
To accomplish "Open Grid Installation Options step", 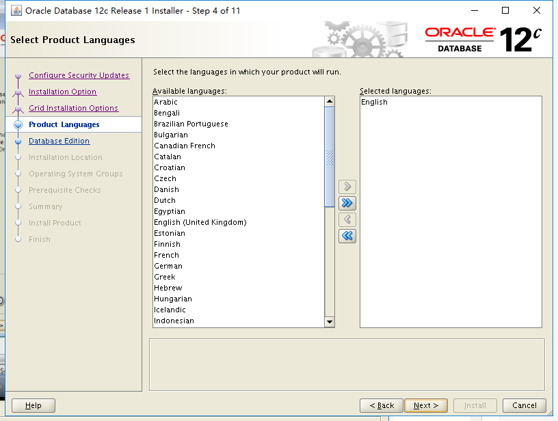I will (73, 108).
